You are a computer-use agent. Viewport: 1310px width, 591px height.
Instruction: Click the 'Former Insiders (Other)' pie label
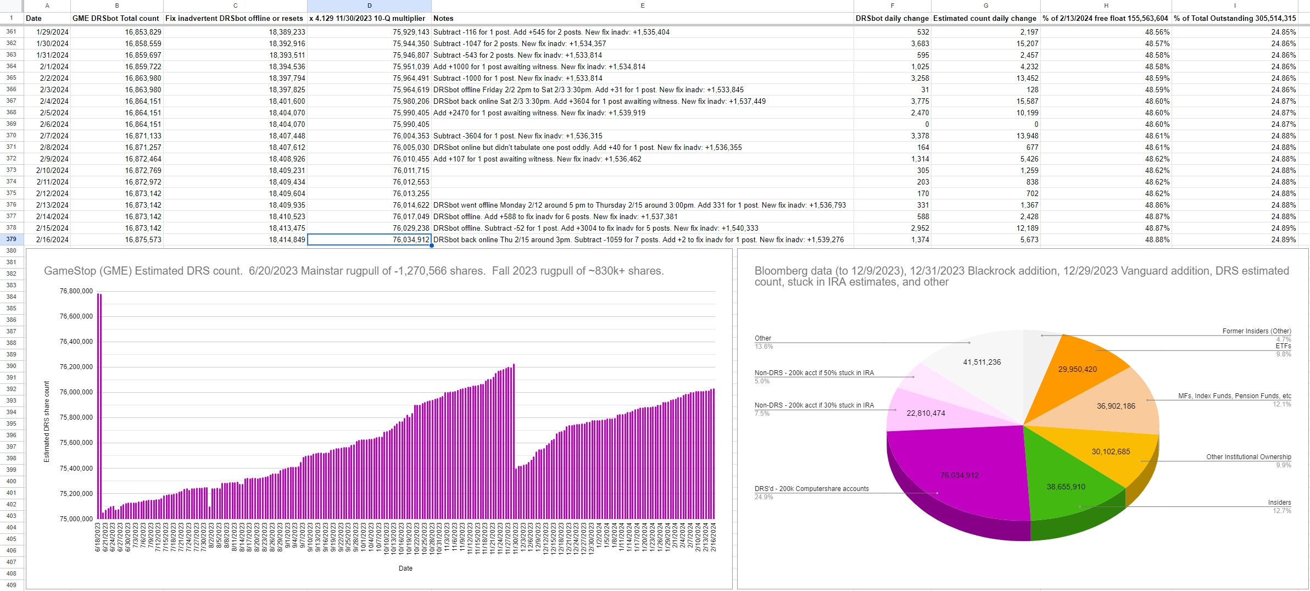tap(1257, 331)
